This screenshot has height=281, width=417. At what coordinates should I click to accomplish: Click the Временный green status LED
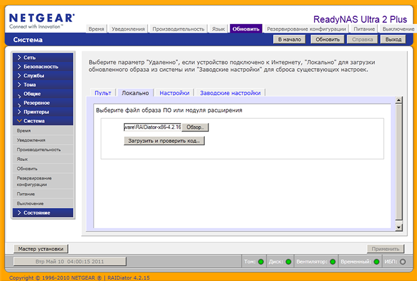pos(376,262)
